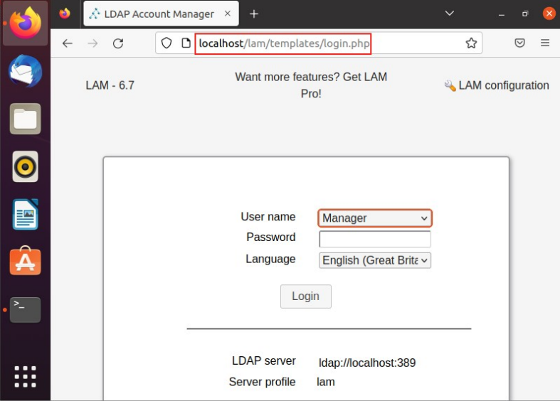Click the LDAP server label
The height and width of the screenshot is (401, 560).
coord(263,360)
